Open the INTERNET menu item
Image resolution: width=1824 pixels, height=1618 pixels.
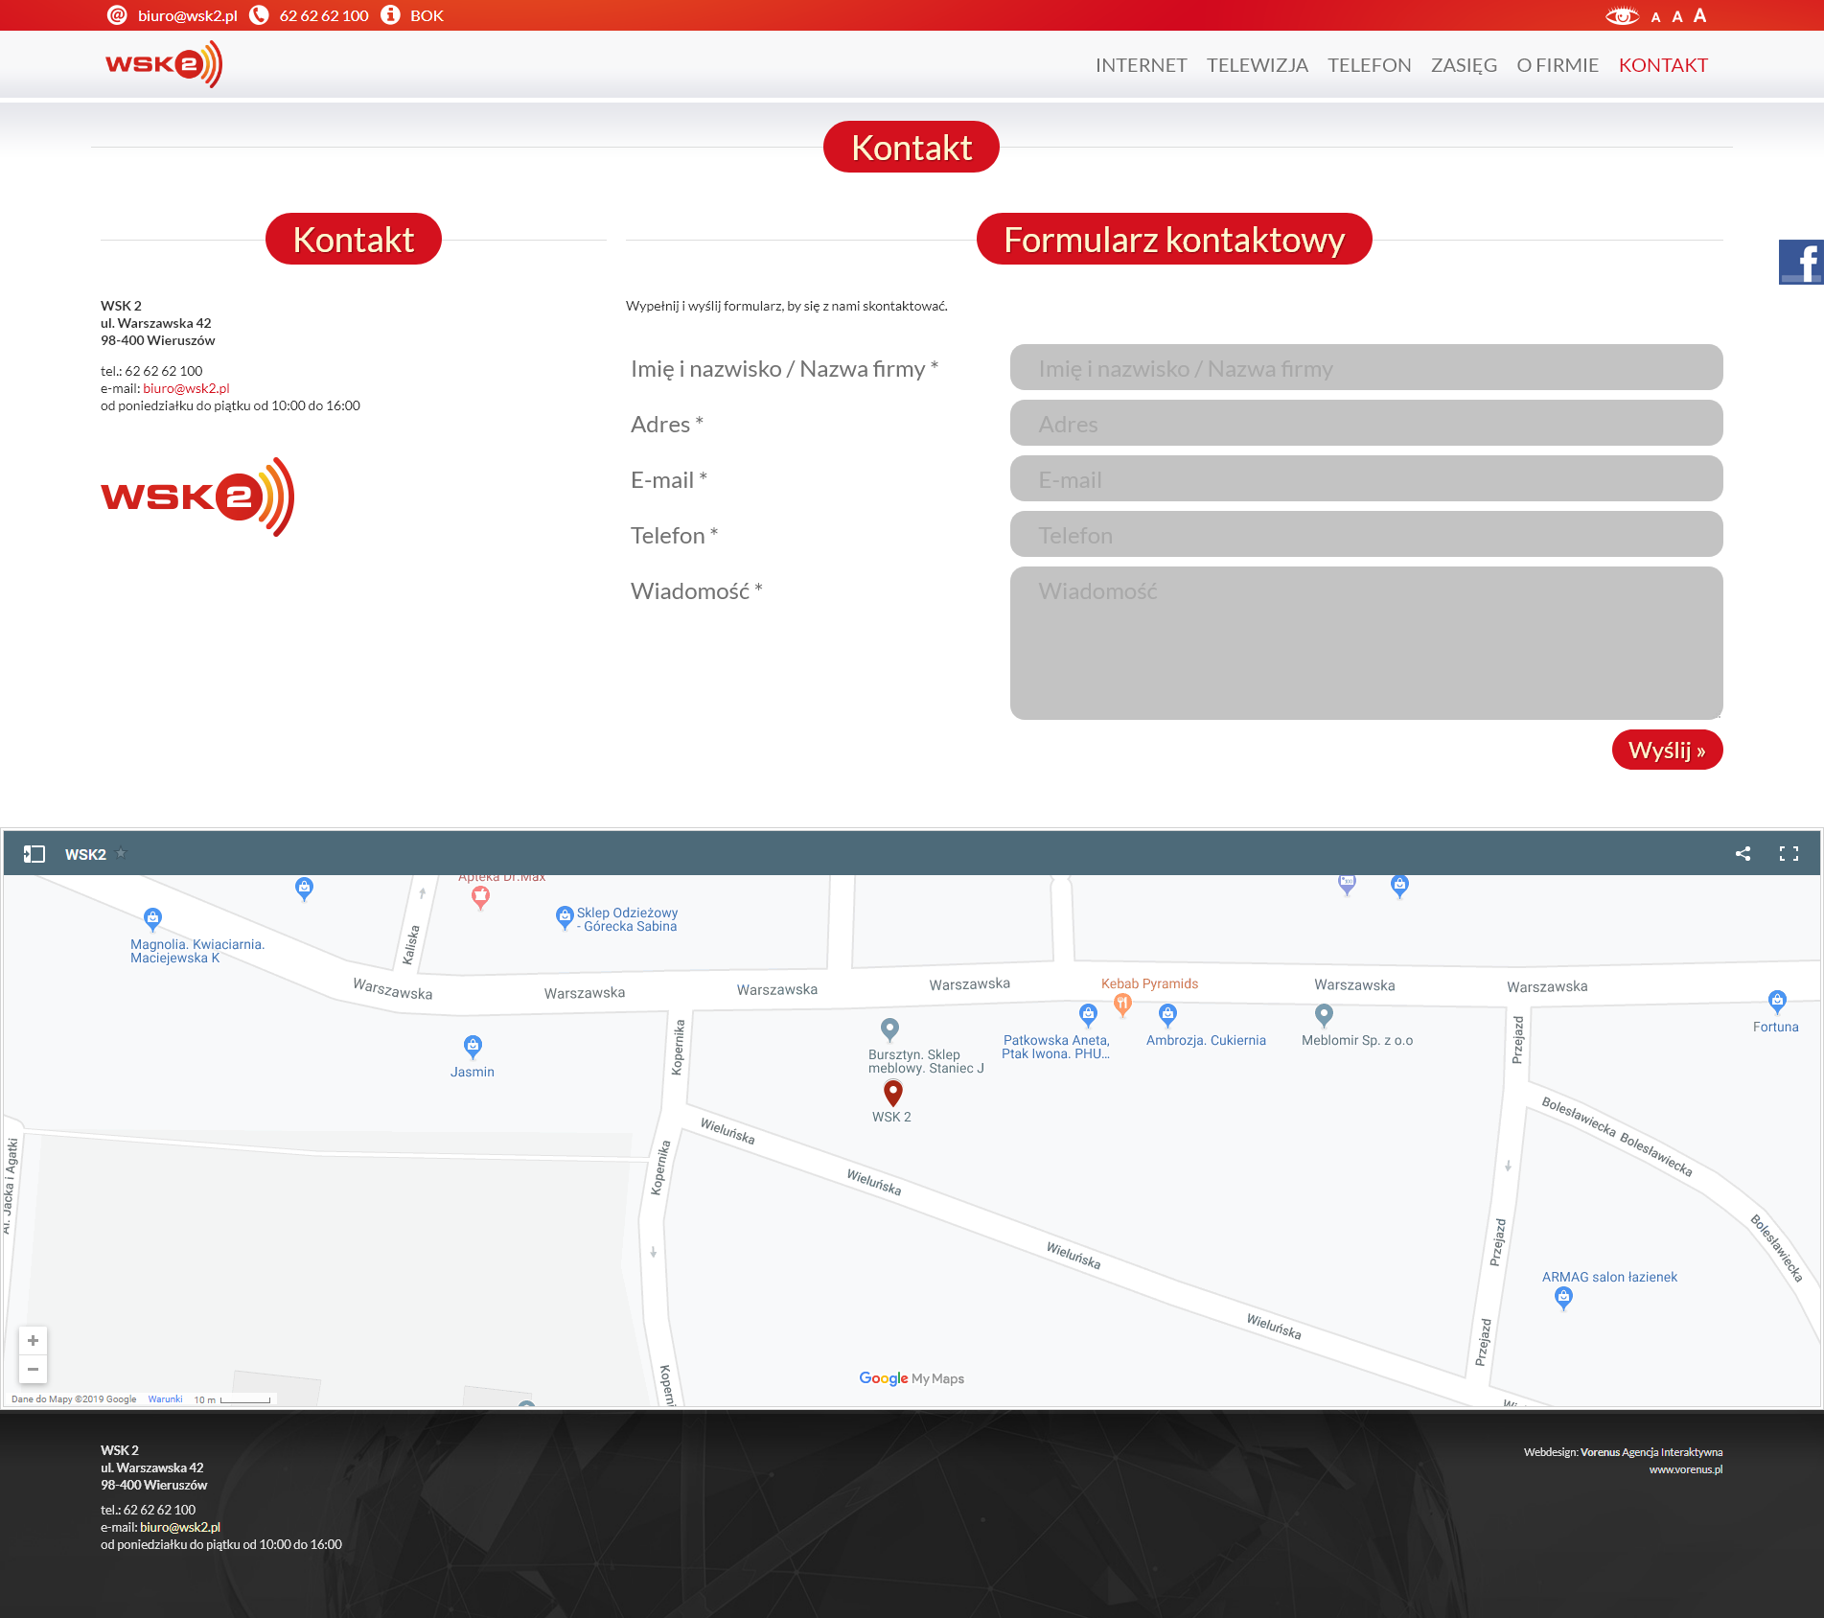[1141, 65]
